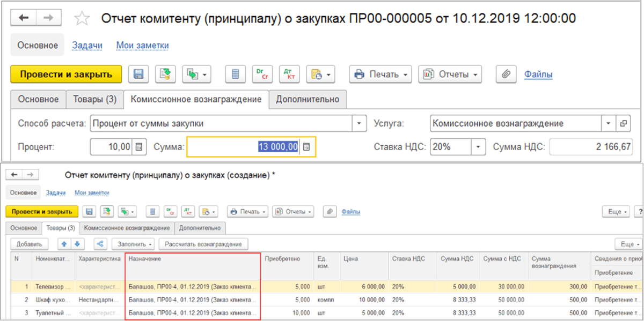This screenshot has height=321, width=644.
Task: Open Файлы link in upper window
Action: 538,74
